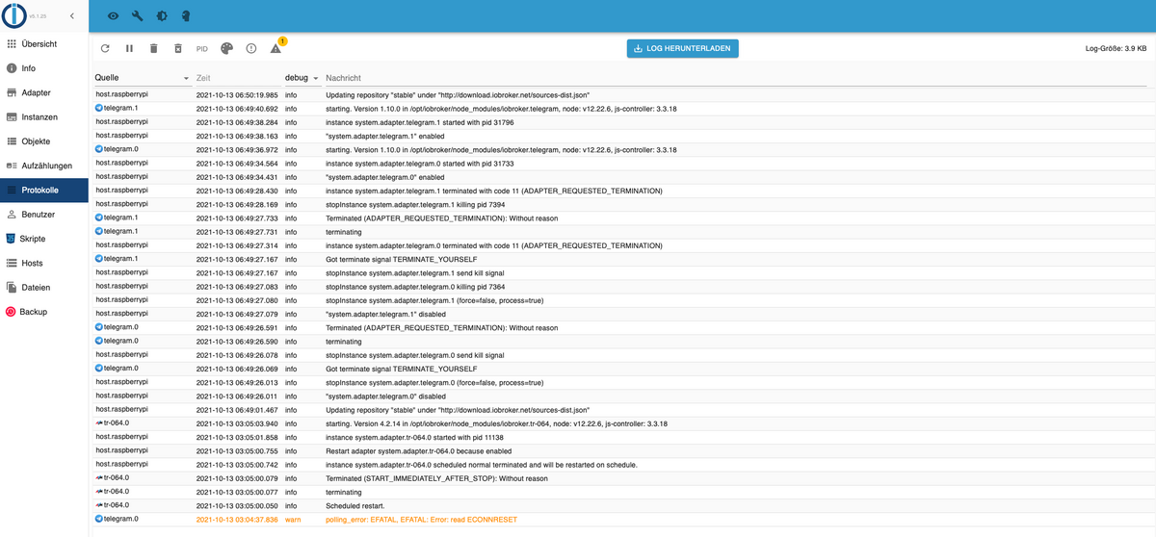Screen dimensions: 1156x537
Task: Click the Protokolle lines icon
Action: pyautogui.click(x=12, y=191)
